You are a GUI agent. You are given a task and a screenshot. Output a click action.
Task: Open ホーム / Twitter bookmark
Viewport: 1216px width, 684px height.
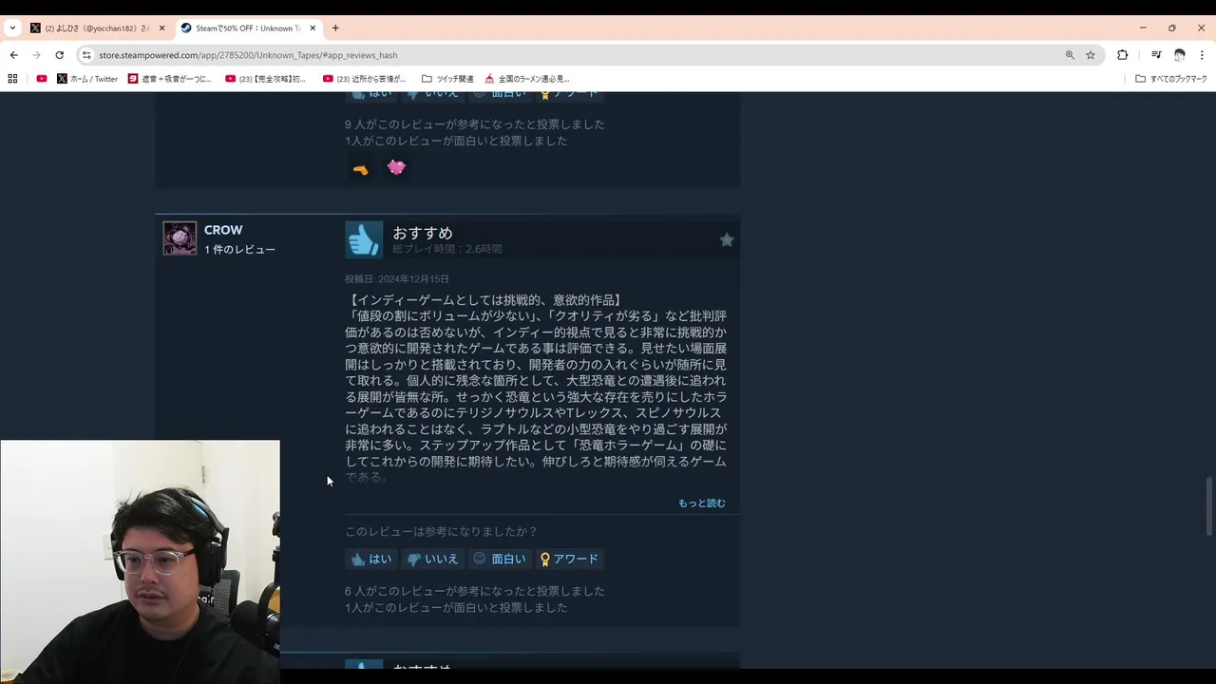(x=87, y=79)
